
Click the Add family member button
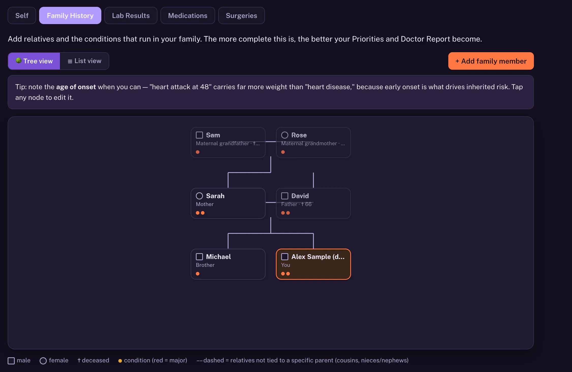(491, 61)
